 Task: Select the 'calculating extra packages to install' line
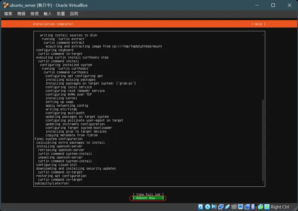(70, 143)
